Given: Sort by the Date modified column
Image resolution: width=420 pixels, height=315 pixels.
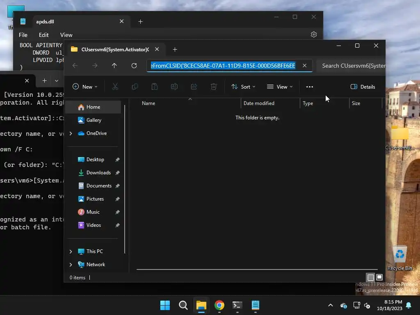Looking at the screenshot, I should click(270, 103).
